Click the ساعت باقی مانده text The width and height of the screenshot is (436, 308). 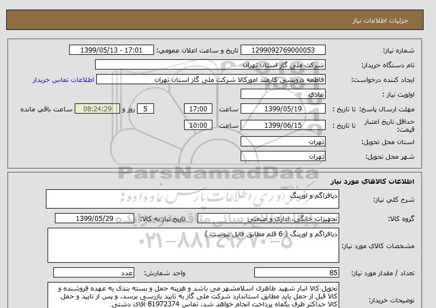pyautogui.click(x=46, y=109)
